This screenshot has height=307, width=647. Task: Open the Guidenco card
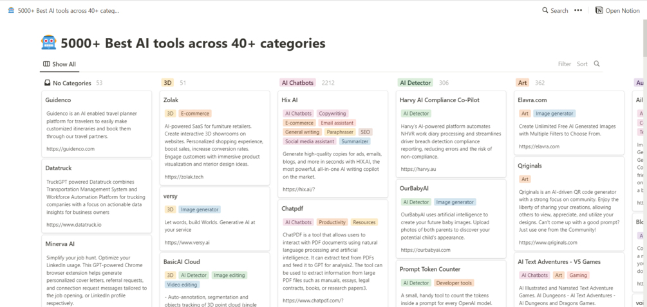click(x=97, y=124)
